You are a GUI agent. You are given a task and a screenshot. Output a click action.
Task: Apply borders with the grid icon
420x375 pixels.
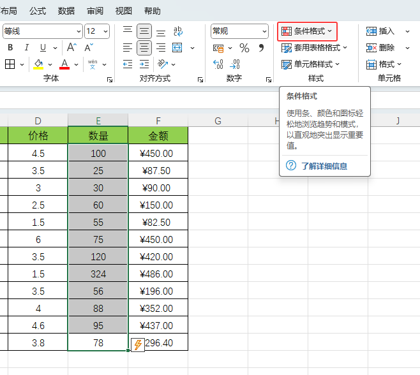click(x=10, y=64)
